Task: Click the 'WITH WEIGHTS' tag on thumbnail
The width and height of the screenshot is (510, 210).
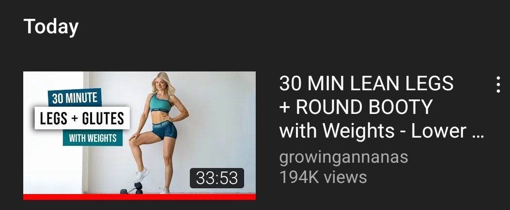Action: (93, 139)
